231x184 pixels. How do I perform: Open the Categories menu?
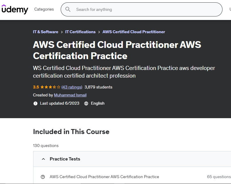click(44, 9)
